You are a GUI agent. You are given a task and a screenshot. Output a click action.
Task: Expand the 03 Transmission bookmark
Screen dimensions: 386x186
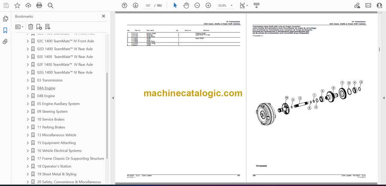point(27,80)
